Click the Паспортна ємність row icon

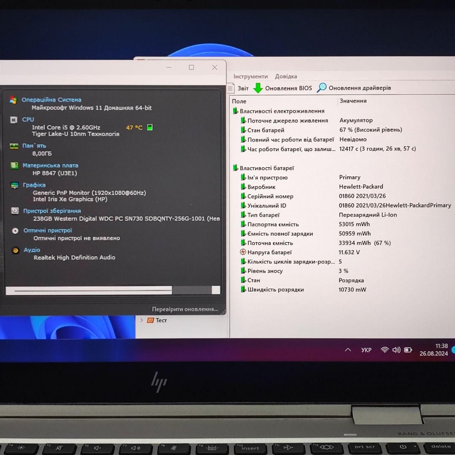tap(243, 224)
